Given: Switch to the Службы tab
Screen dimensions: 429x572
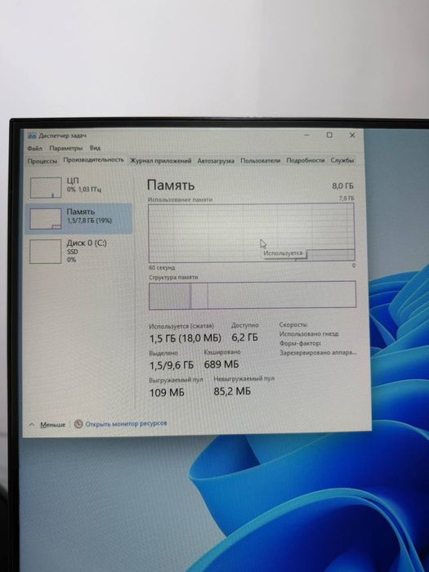Looking at the screenshot, I should pyautogui.click(x=342, y=160).
